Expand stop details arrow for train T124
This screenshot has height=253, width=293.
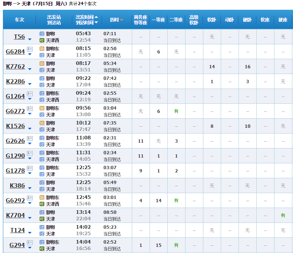coord(30,233)
